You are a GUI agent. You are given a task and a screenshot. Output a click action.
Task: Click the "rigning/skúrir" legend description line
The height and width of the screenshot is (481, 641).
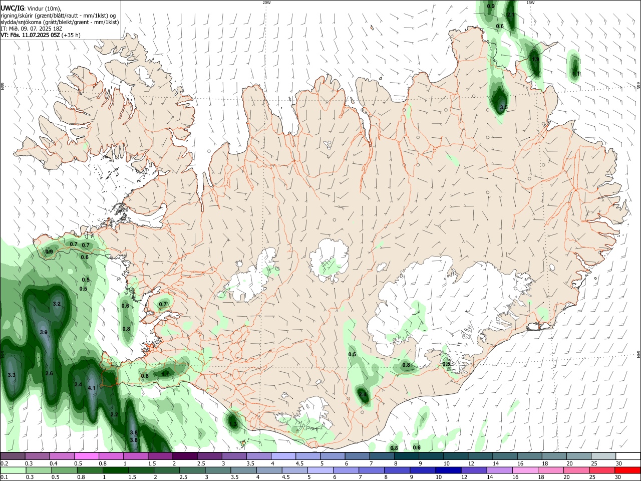click(x=58, y=15)
